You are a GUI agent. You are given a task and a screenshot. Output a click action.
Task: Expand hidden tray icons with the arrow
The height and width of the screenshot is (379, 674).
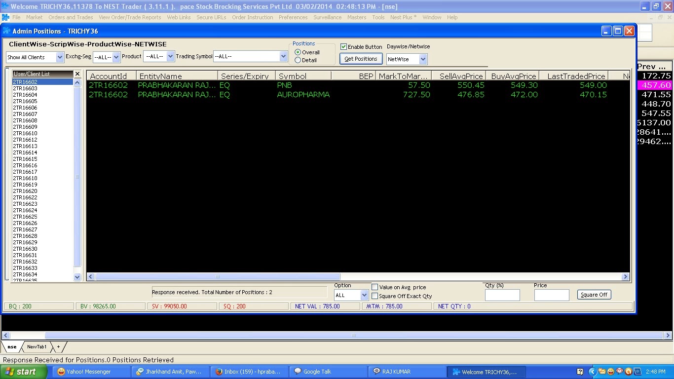[x=593, y=372]
